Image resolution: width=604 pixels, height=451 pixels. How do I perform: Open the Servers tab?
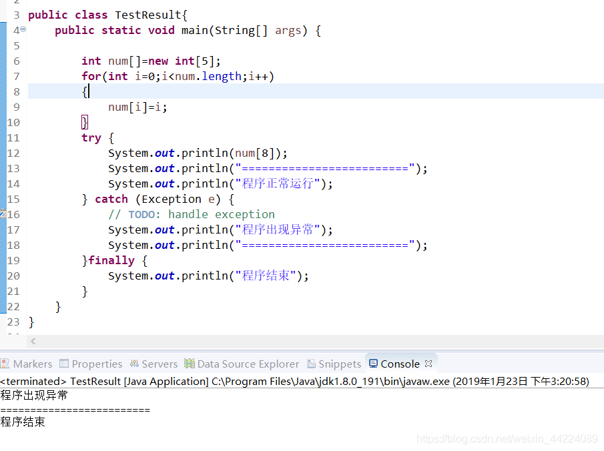(x=154, y=364)
